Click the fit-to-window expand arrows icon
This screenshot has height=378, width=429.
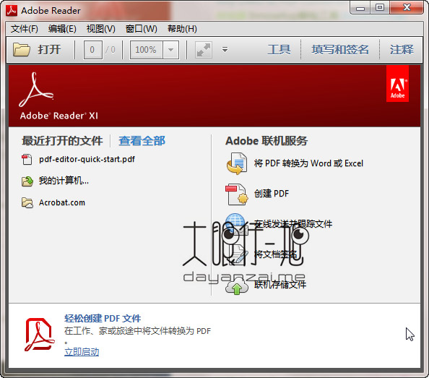point(204,50)
